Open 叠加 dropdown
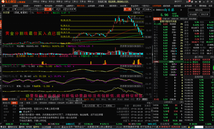 (135, 9)
